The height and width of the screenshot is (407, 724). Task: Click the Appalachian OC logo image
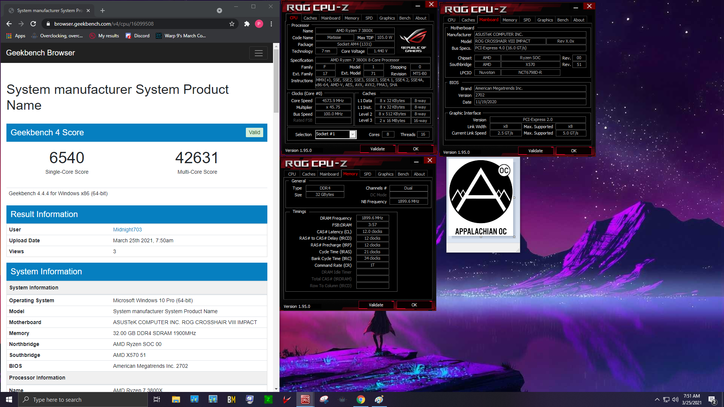(481, 198)
